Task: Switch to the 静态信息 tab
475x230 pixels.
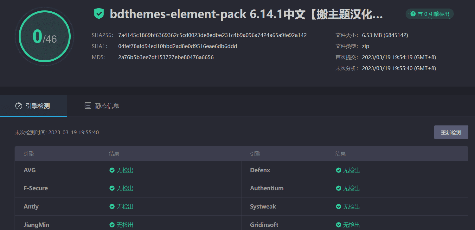Action: (x=102, y=106)
